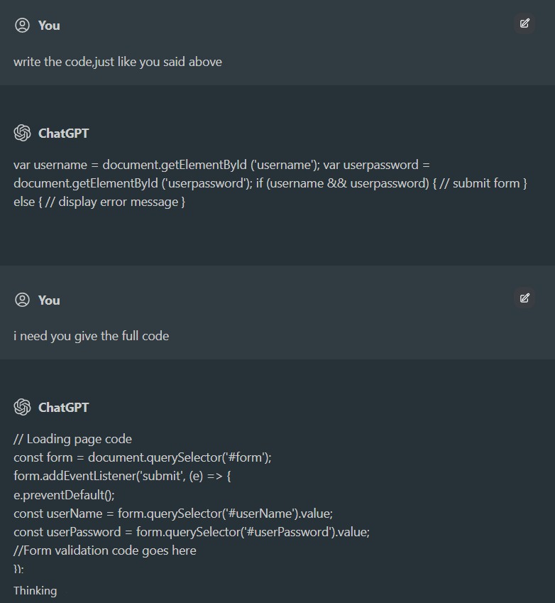The height and width of the screenshot is (603, 555).
Task: Click the first You avatar icon
Action: coord(21,24)
